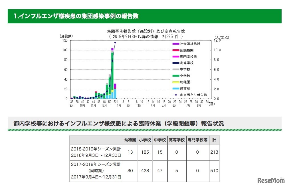Image resolution: width=289 pixels, height=187 pixels.
Task: Click the 2018-2019 season total 213
Action: [214, 152]
